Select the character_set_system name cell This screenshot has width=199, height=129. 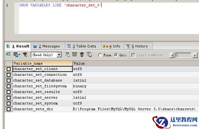[x=42, y=104]
